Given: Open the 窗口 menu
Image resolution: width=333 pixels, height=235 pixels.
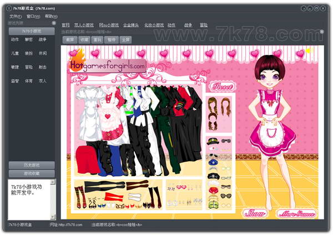Looking at the screenshot, I should (x=33, y=16).
